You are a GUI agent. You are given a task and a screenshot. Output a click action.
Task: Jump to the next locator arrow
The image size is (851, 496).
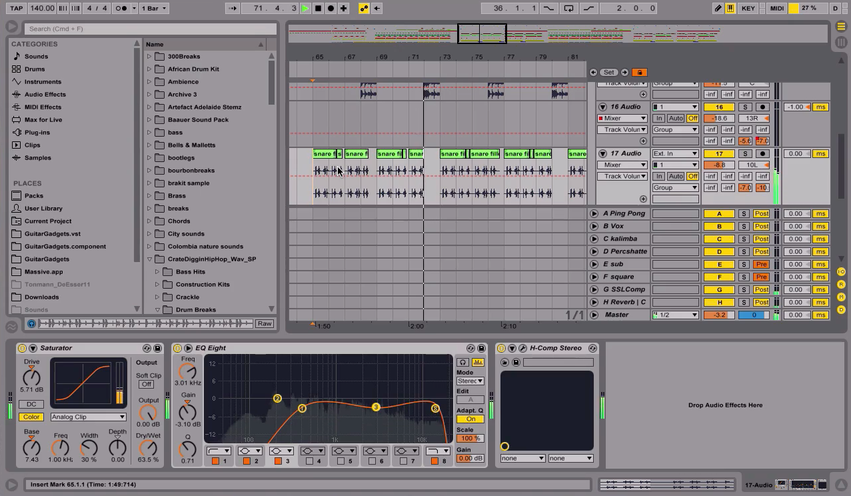[x=624, y=72]
